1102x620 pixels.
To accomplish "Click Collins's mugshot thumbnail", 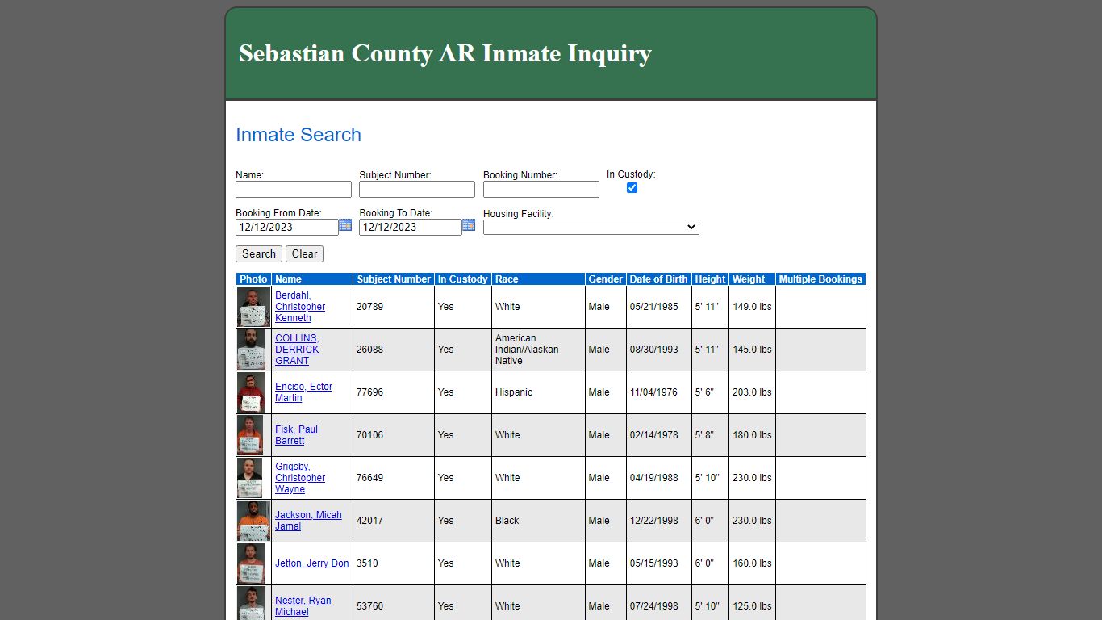I will click(252, 350).
